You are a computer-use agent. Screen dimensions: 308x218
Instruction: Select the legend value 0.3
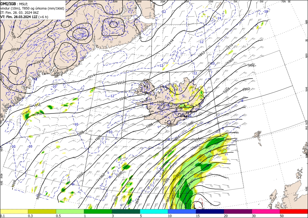pos(30,216)
